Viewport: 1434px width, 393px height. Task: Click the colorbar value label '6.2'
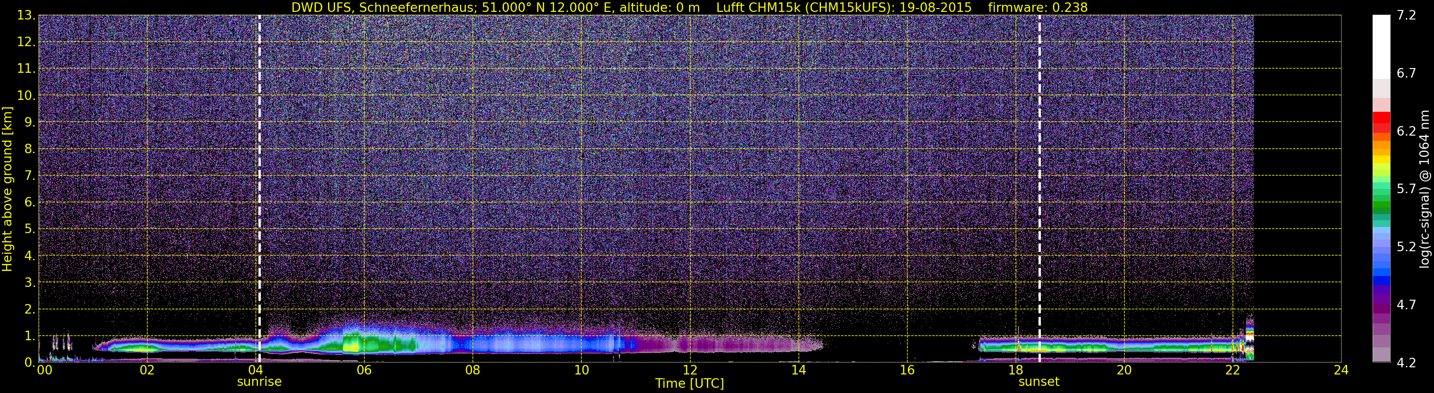click(x=1406, y=131)
